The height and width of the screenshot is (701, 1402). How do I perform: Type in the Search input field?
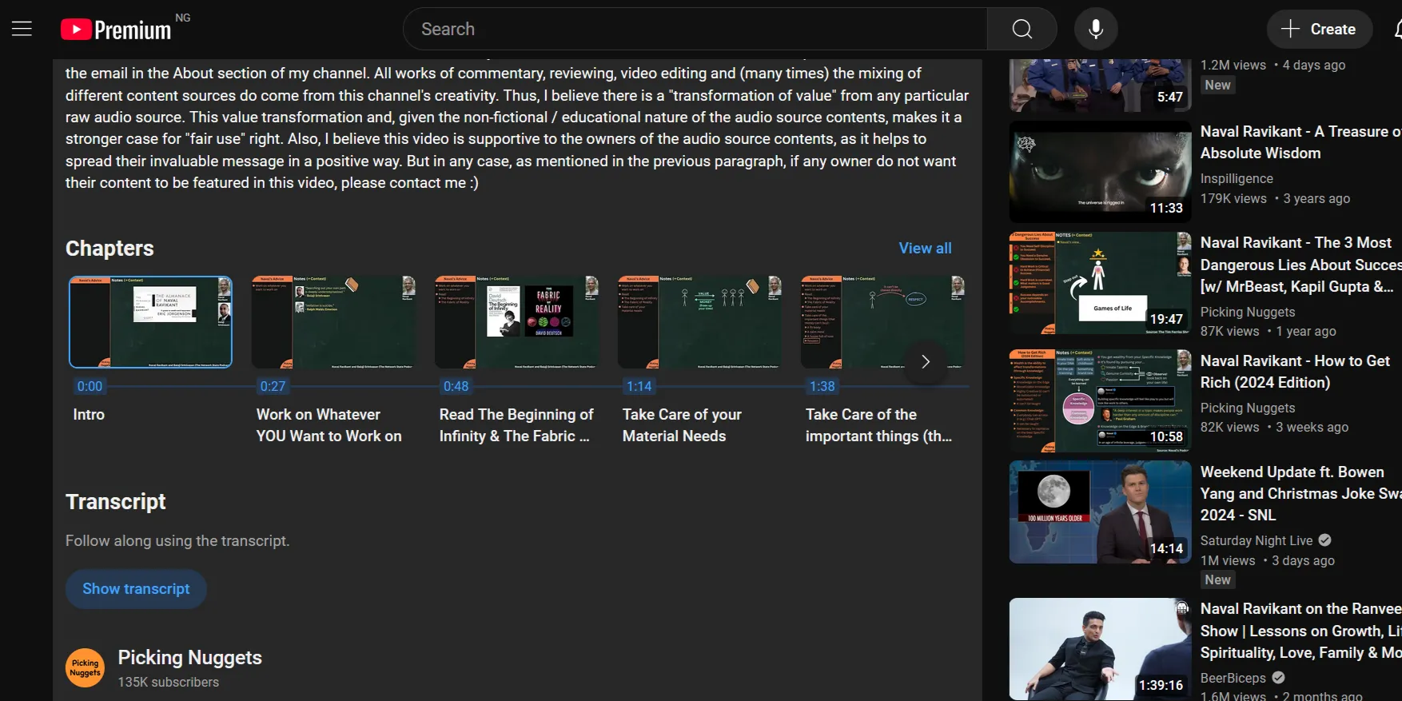coord(695,30)
